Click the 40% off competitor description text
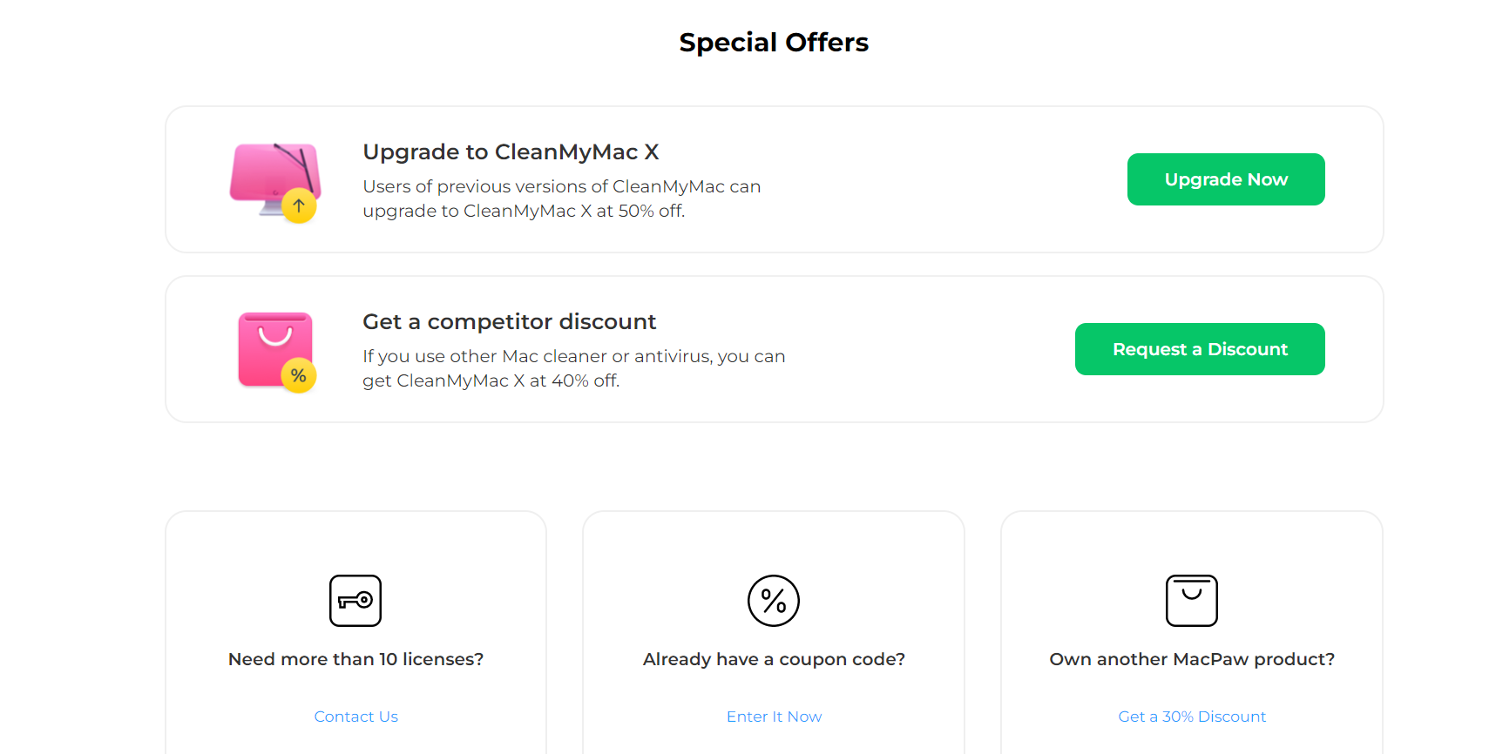The height and width of the screenshot is (754, 1496). click(x=573, y=368)
